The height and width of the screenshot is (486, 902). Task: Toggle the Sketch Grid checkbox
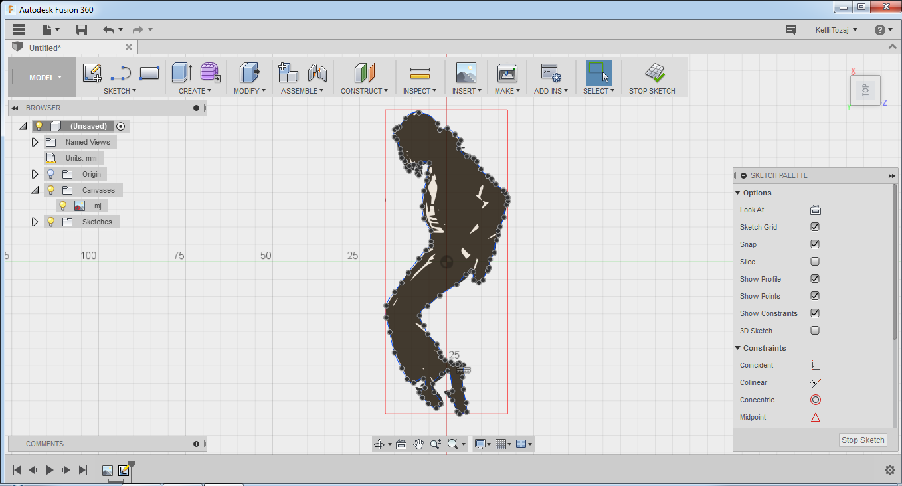click(x=815, y=227)
